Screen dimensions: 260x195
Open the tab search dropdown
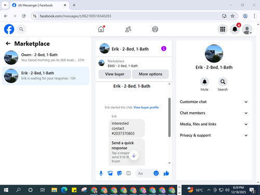(5, 5)
